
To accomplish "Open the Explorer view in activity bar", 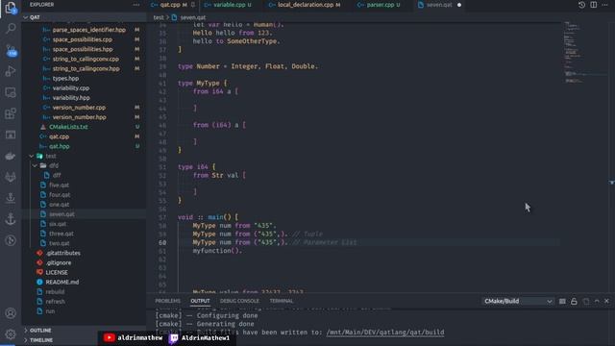I will pos(11,8).
